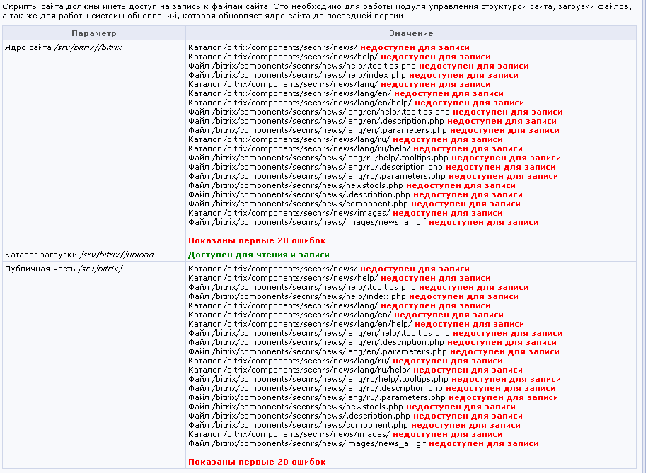Viewport: 648px width, 473px height.
Task: Click the component.php error line in Ядро сайта
Action: click(354, 204)
